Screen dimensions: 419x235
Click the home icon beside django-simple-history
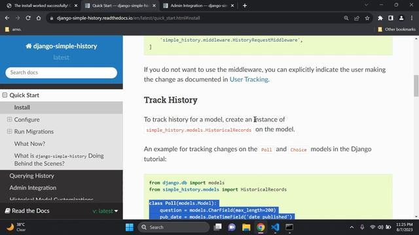coord(29,46)
